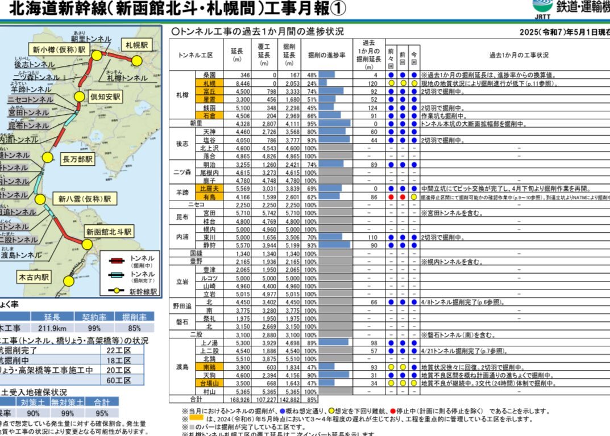The image size is (610, 436).
Task: Click the blue 前回 status dot in 静狩 row
Action: 402,245
